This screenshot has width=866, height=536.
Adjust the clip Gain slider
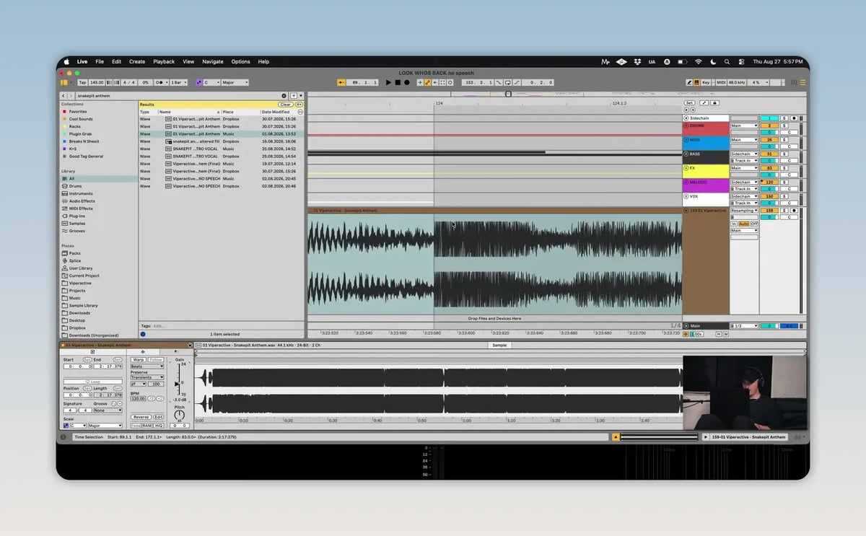[x=178, y=383]
